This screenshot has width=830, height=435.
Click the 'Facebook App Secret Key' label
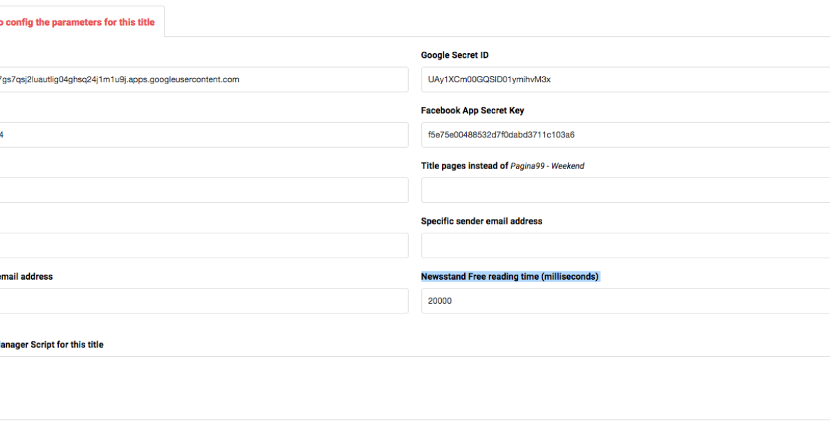tap(472, 110)
